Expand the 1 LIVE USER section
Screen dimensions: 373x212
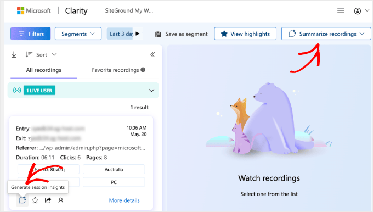click(x=151, y=91)
